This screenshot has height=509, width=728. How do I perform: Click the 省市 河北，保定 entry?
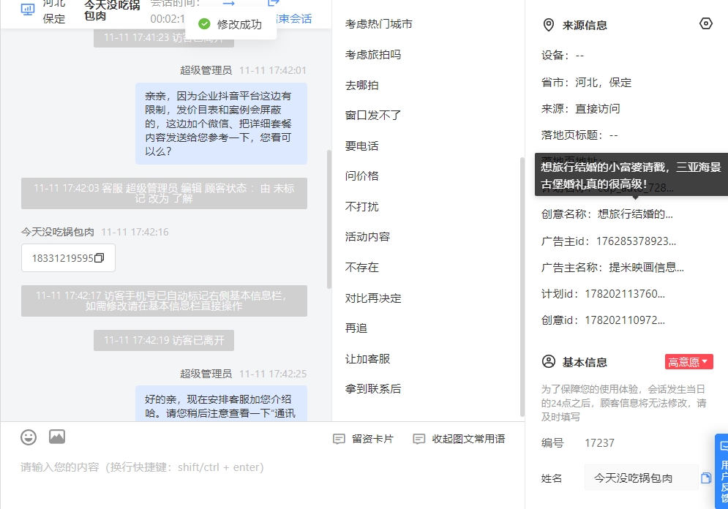tap(586, 83)
